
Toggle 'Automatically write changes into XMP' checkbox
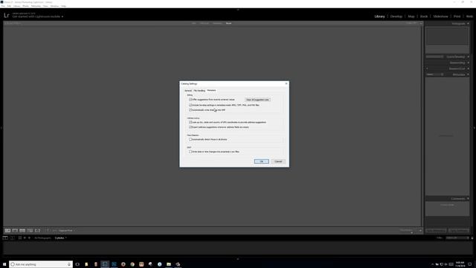pos(190,110)
